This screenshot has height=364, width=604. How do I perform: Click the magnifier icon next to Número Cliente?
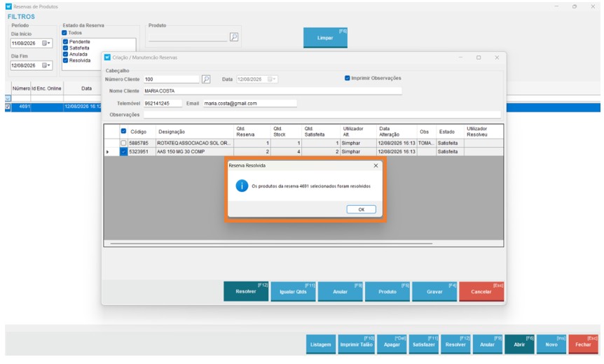[x=206, y=79]
